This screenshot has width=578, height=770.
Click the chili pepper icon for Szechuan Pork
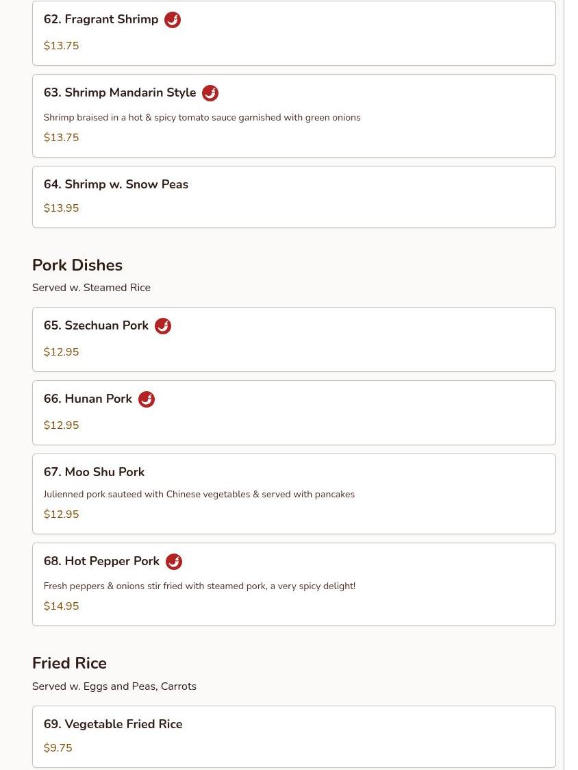(163, 326)
